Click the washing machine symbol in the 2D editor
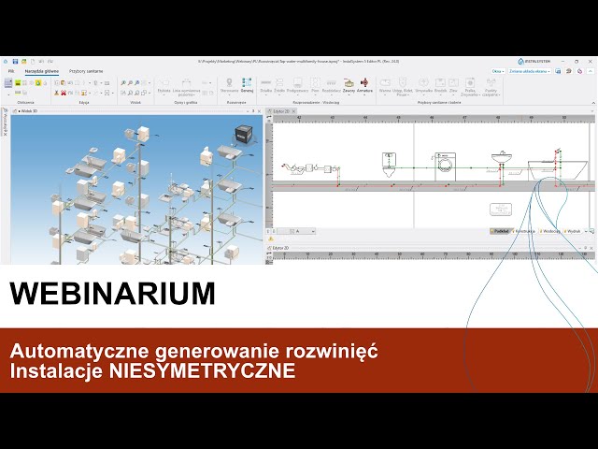The width and height of the screenshot is (598, 449). pyautogui.click(x=445, y=167)
